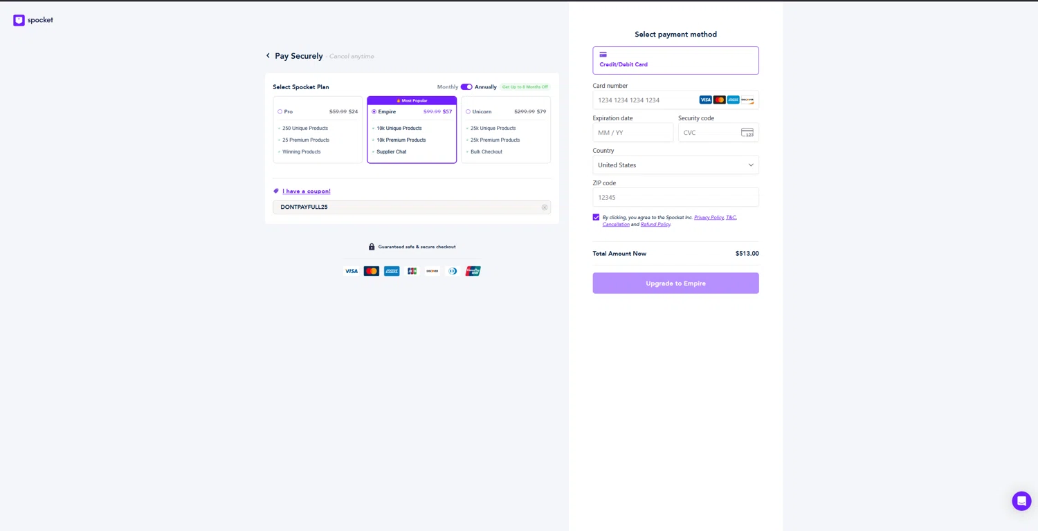Click the 'Winning Products' feature text

coord(302,151)
